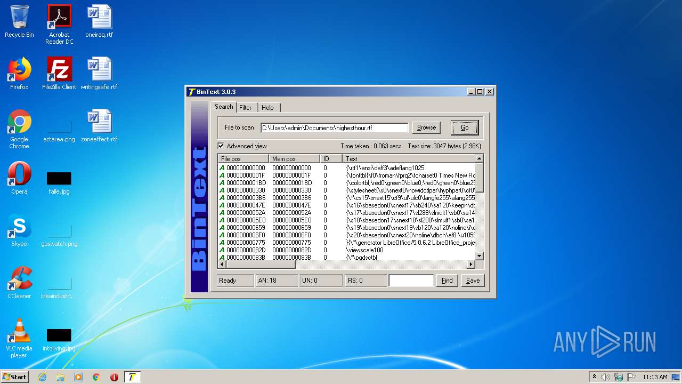
Task: Click the Find button
Action: click(x=447, y=281)
